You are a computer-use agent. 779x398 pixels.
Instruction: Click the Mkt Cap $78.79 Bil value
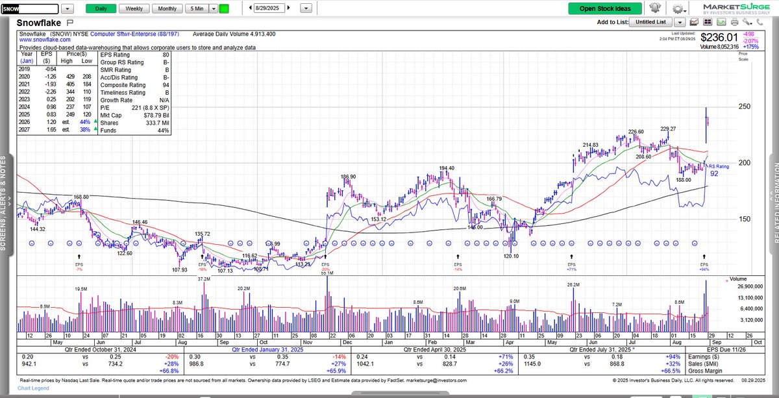coord(155,115)
